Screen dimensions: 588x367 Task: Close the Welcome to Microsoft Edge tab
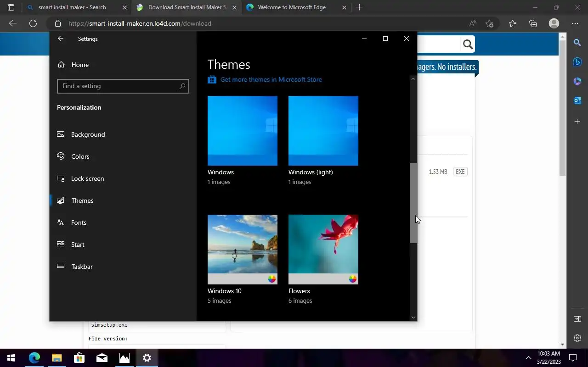click(344, 7)
